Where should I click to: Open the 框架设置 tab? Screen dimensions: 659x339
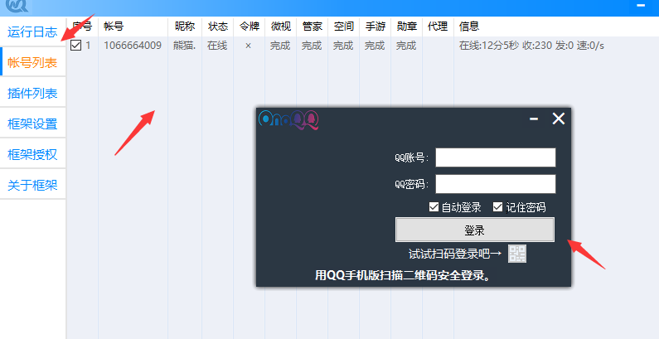coord(32,124)
